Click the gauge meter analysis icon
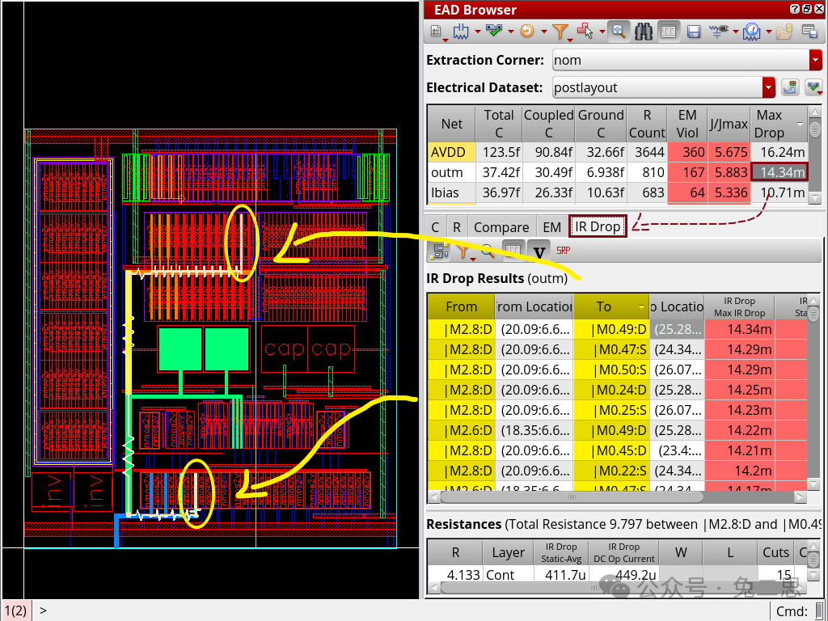The height and width of the screenshot is (621, 828). pyautogui.click(x=751, y=32)
